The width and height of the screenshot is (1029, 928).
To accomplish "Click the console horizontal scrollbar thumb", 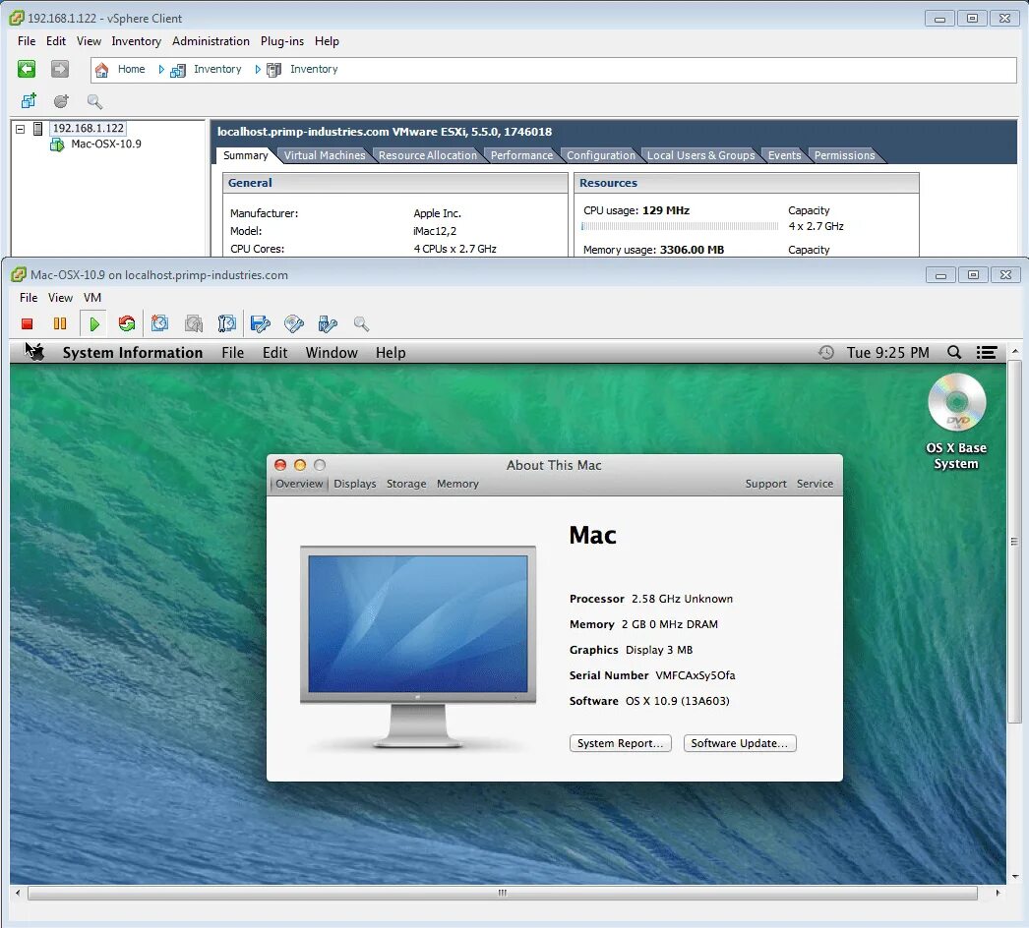I will tap(502, 893).
